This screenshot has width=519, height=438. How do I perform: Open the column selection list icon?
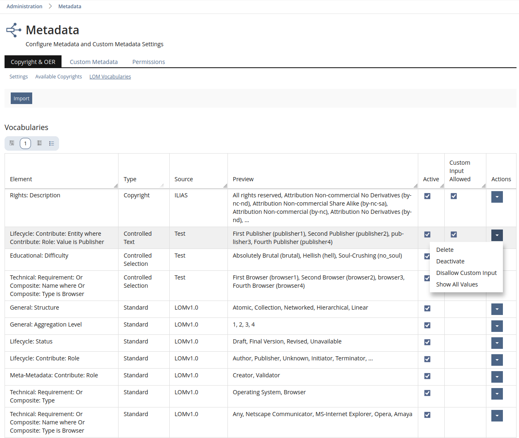click(52, 143)
